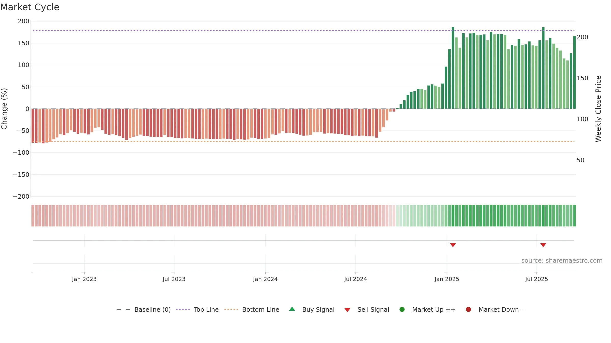Click the red Market Down circle icon

(468, 309)
